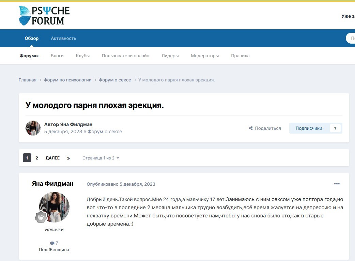Click the Psyche Forum butterfly logo

click(25, 16)
